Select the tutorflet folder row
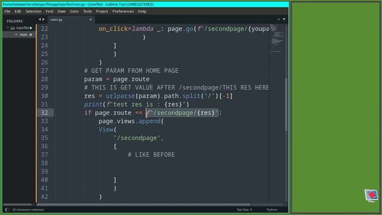 (x=19, y=28)
